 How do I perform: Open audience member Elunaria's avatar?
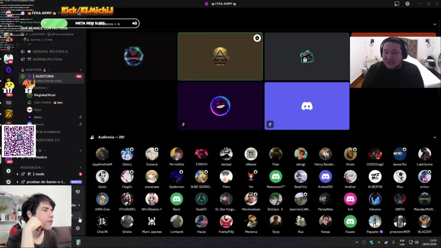[x=152, y=154]
